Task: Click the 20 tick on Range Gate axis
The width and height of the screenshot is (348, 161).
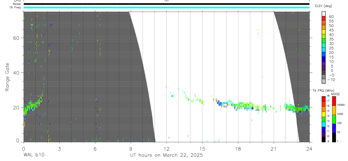Action: 16,108
